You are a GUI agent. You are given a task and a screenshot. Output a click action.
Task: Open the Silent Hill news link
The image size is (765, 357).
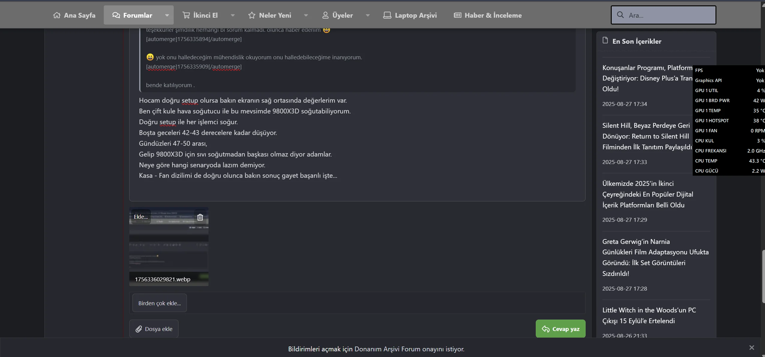pyautogui.click(x=646, y=136)
